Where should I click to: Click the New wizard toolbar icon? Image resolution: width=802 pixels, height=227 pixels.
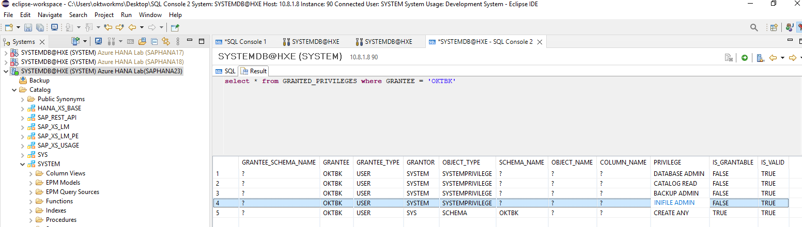click(9, 27)
